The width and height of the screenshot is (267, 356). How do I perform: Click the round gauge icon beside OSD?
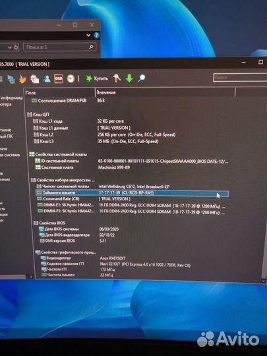pos(71,78)
